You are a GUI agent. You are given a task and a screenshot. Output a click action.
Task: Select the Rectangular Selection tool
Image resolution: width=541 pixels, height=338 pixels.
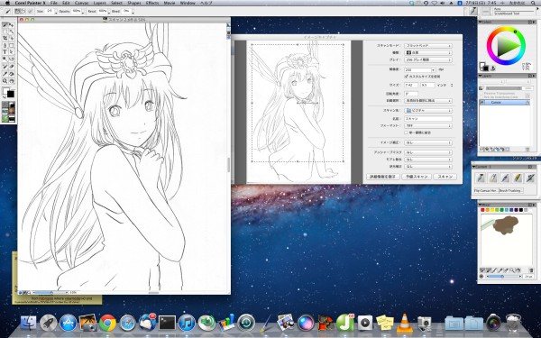[5, 32]
